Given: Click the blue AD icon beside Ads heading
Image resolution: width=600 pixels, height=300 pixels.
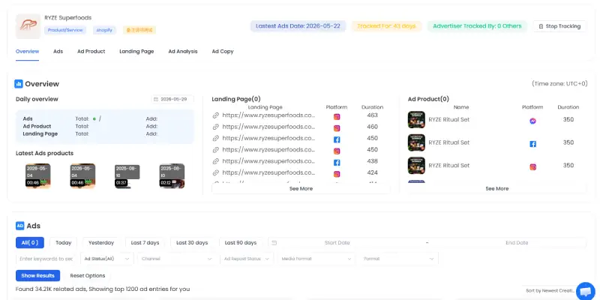Looking at the screenshot, I should (20, 226).
